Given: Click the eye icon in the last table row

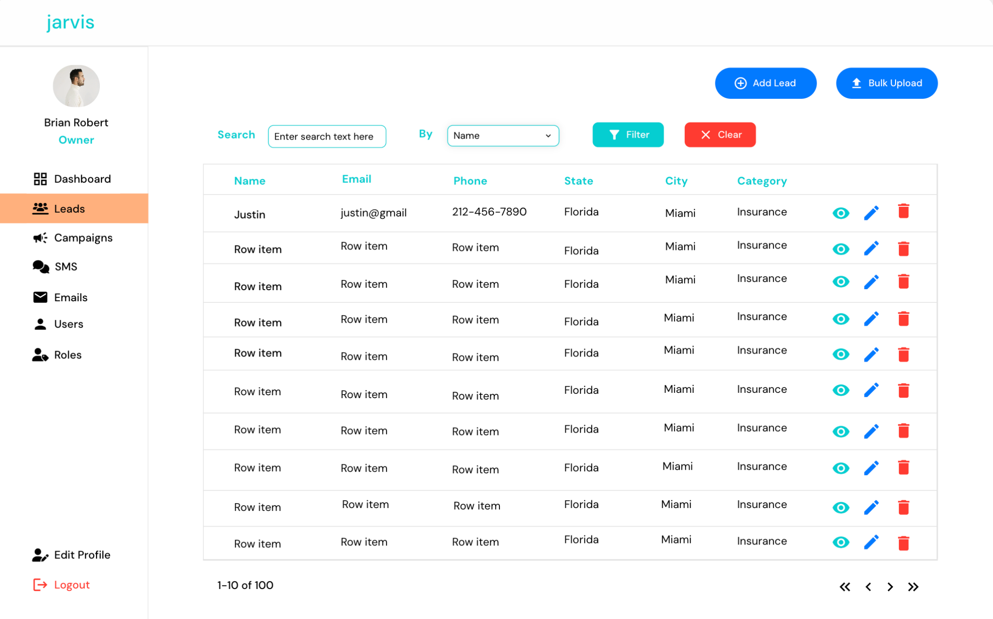Looking at the screenshot, I should pos(841,542).
